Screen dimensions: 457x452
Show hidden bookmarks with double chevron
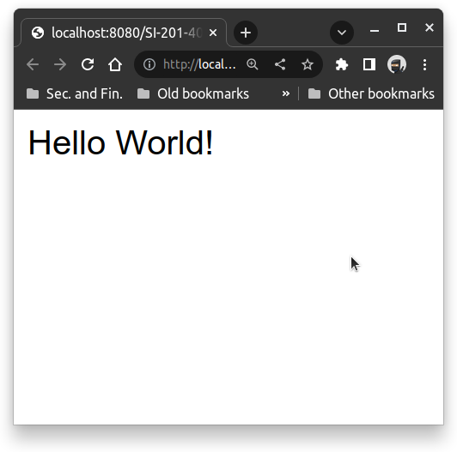coord(286,93)
